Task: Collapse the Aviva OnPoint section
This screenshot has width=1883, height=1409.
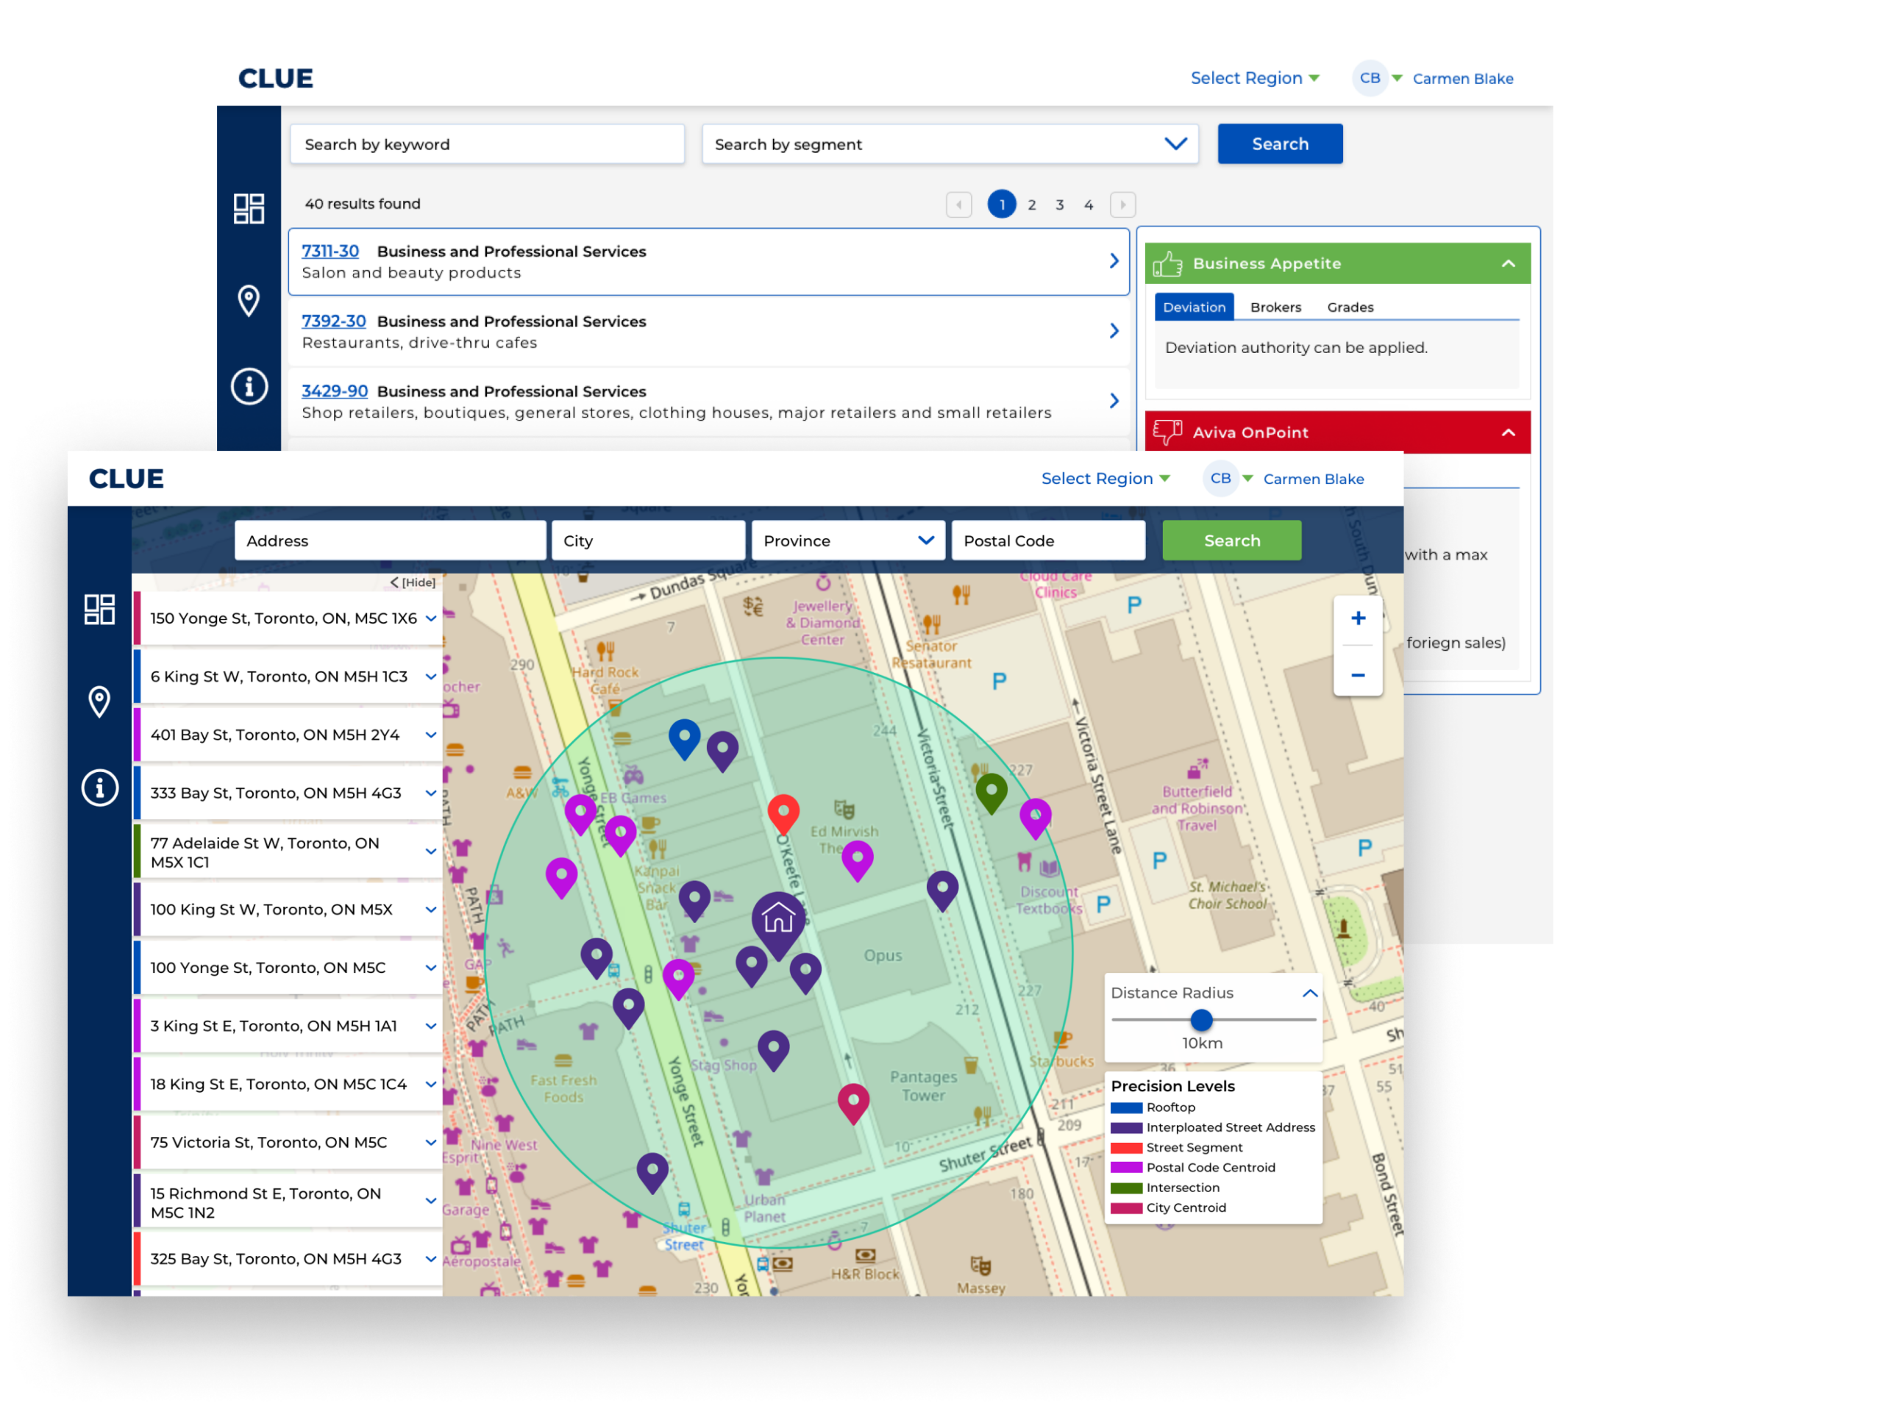Action: pos(1508,432)
